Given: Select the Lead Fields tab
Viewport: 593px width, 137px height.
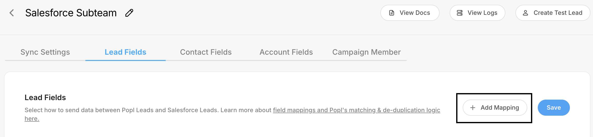Looking at the screenshot, I should (126, 52).
